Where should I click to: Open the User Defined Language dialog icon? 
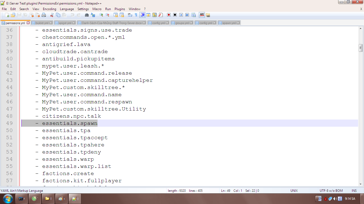click(x=148, y=15)
